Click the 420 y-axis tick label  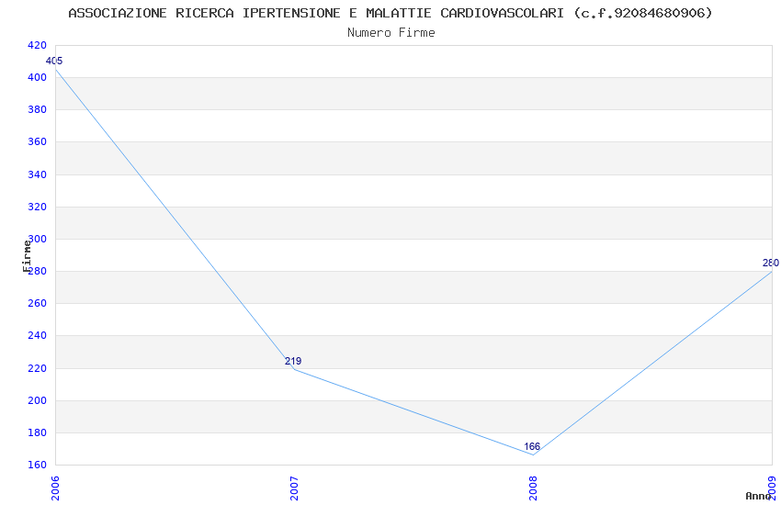coord(38,45)
